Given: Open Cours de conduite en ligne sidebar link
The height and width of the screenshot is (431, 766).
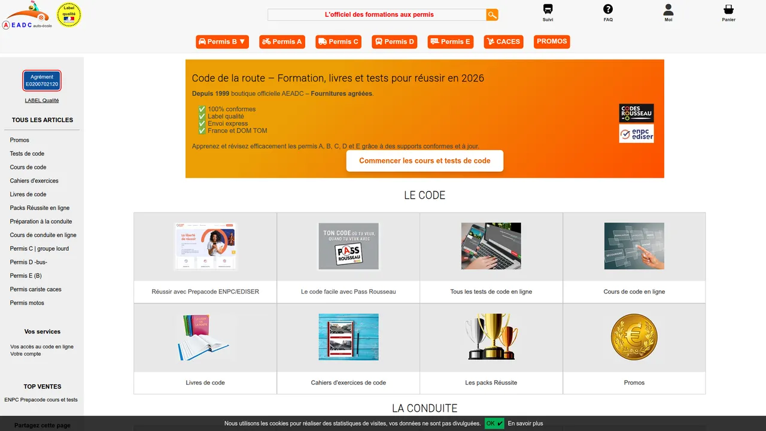Looking at the screenshot, I should pos(43,235).
